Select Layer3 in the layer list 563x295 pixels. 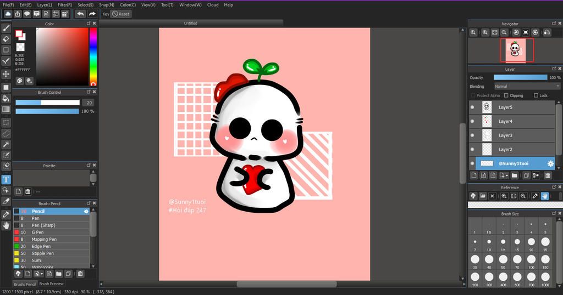pyautogui.click(x=512, y=135)
